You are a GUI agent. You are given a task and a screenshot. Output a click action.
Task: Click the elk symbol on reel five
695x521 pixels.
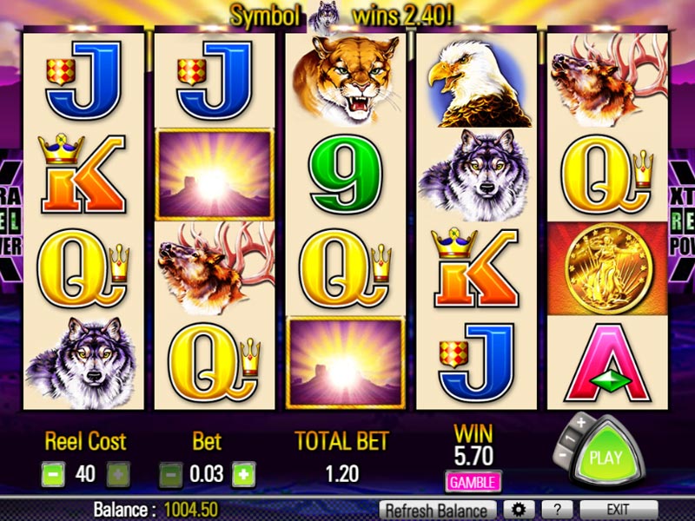pyautogui.click(x=608, y=81)
